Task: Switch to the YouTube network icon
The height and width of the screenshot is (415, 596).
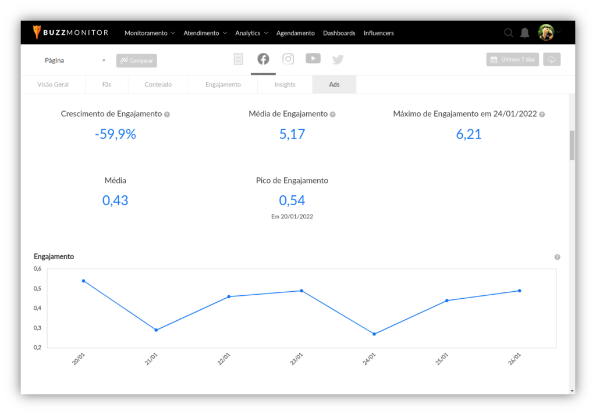Action: 313,58
